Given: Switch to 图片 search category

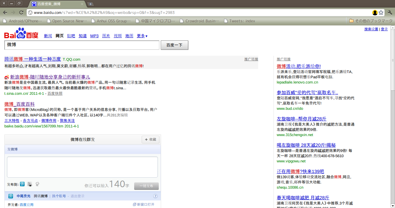Looking at the screenshot, I should [x=106, y=36].
